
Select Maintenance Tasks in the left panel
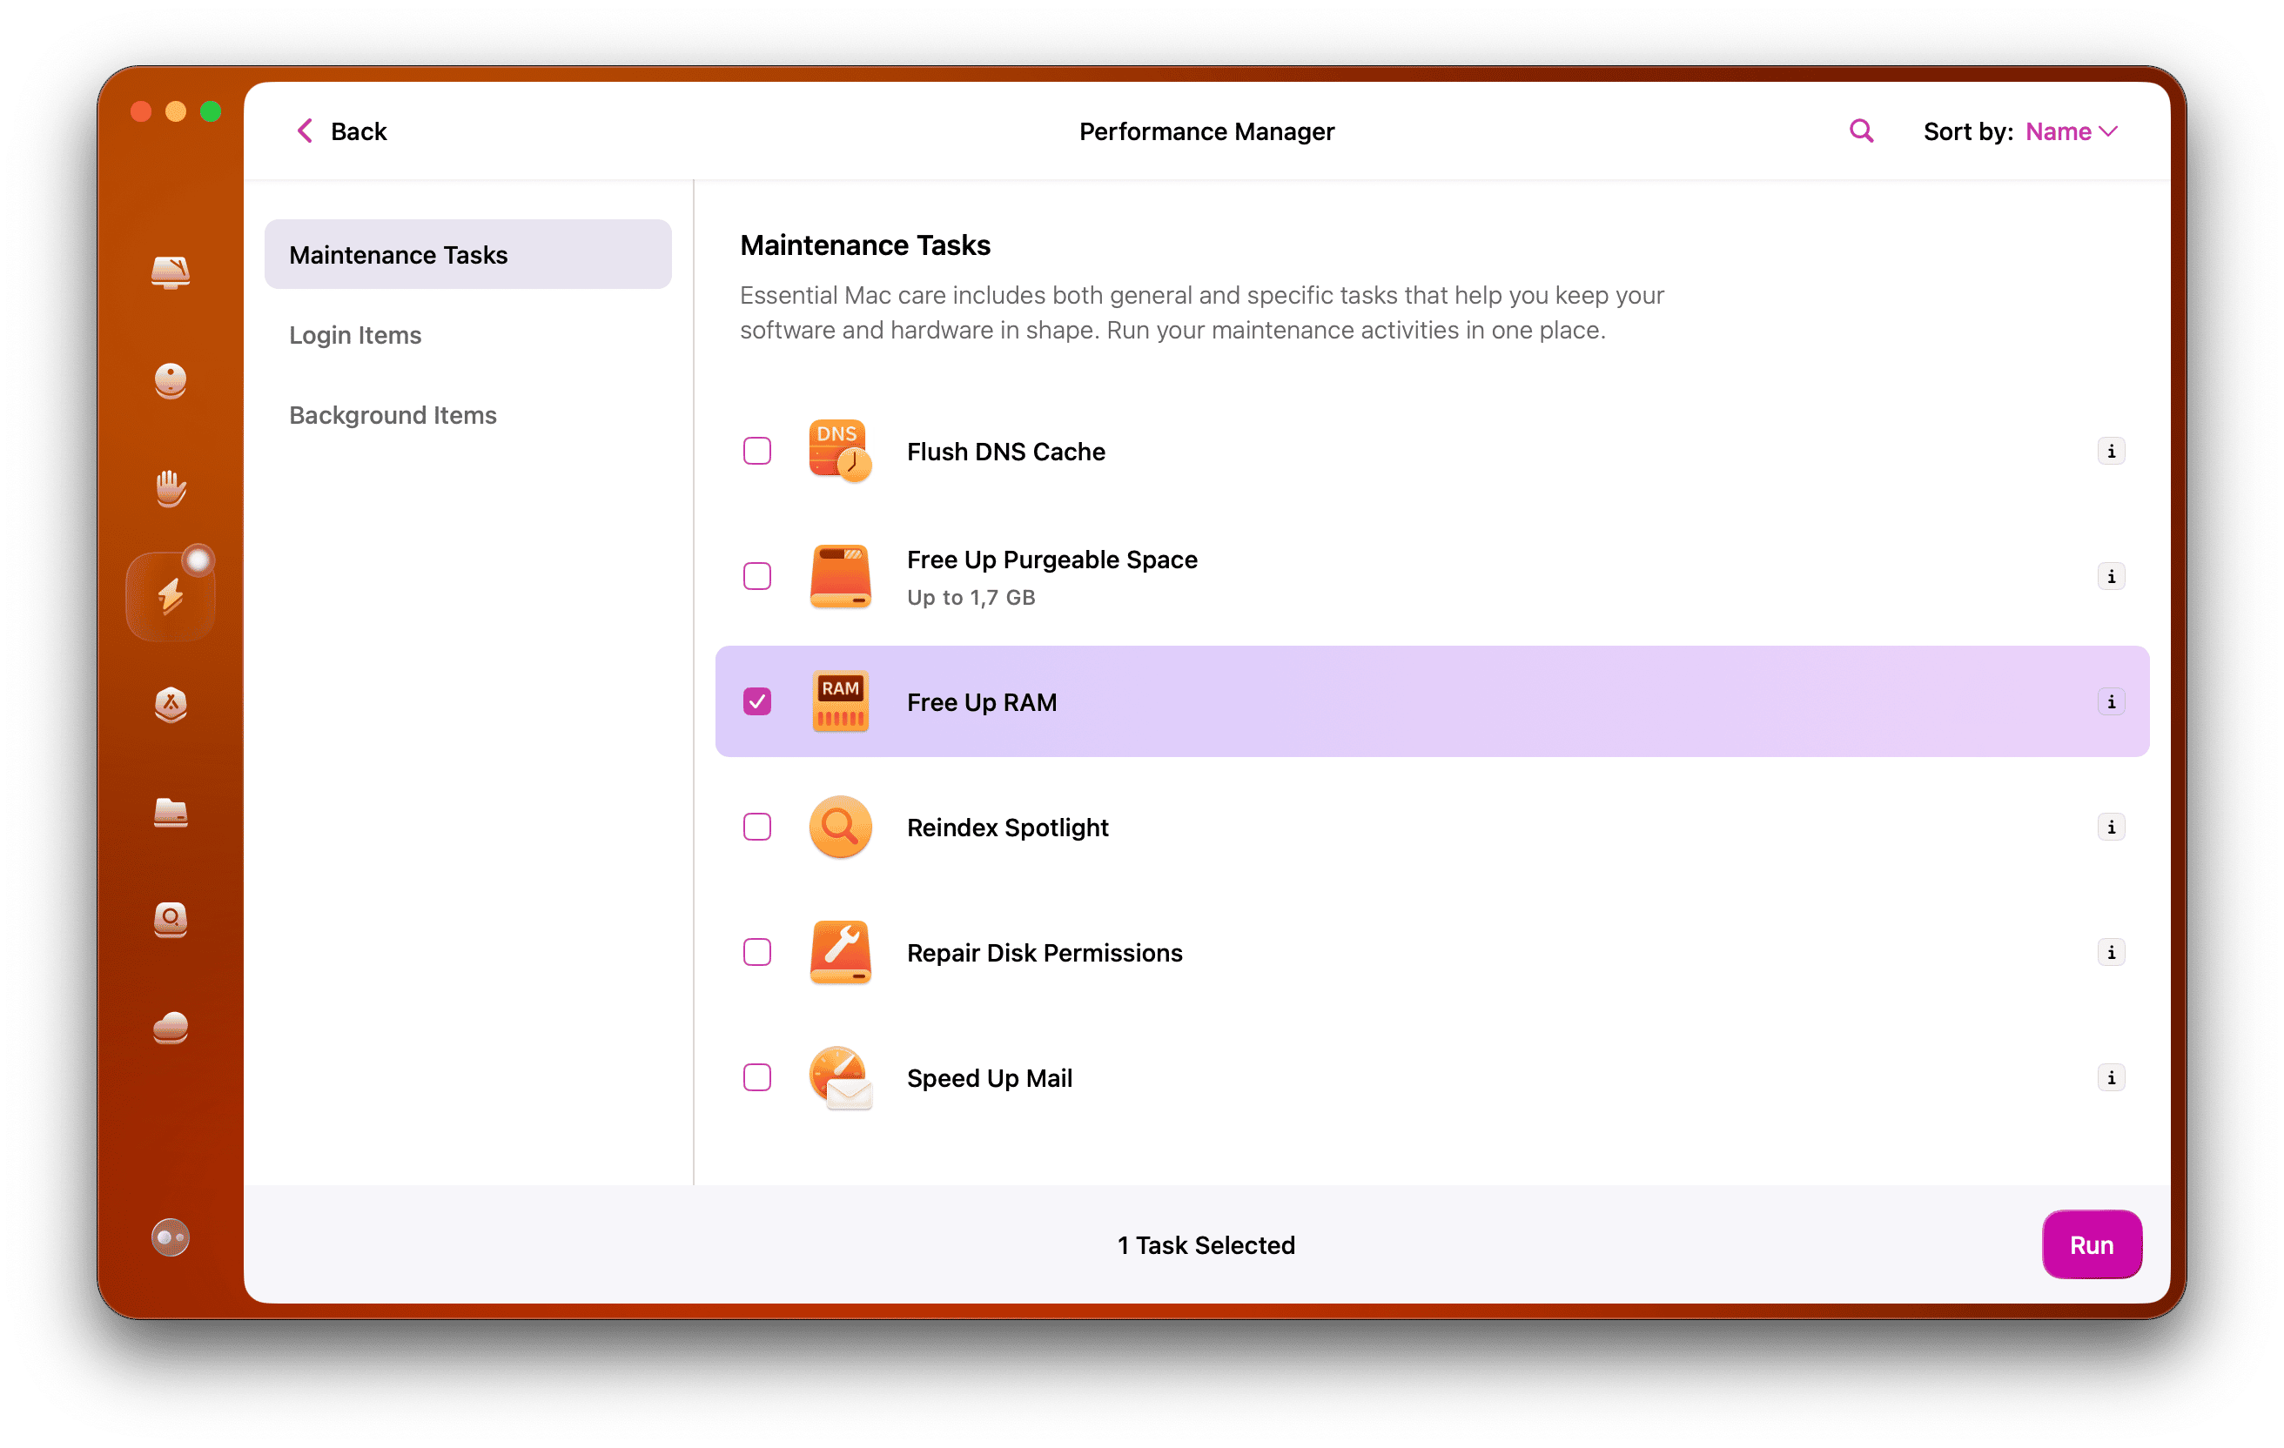[399, 254]
